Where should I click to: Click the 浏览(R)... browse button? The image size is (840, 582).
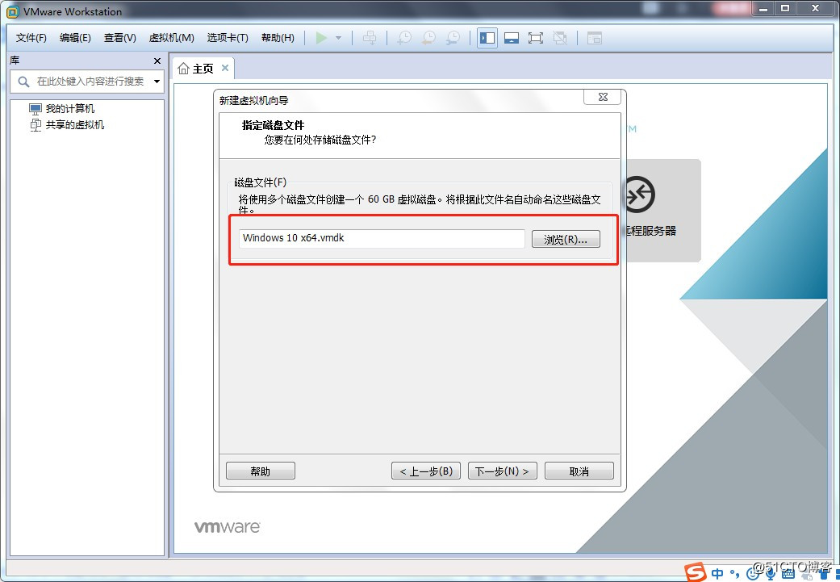(x=566, y=239)
